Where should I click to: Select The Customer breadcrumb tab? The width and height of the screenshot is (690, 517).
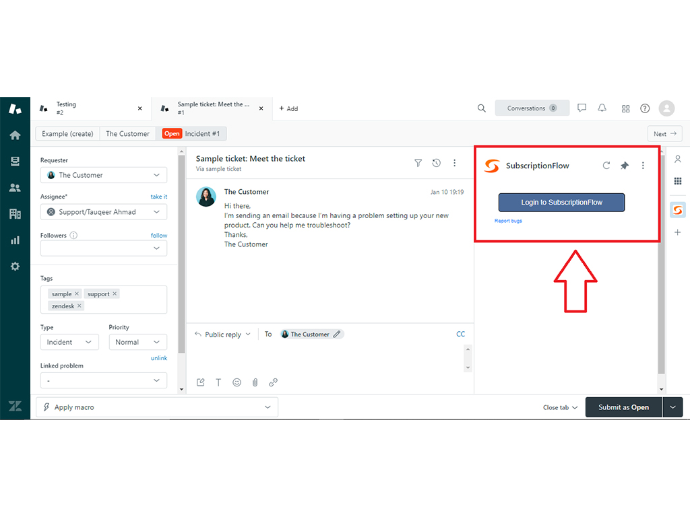coord(127,133)
